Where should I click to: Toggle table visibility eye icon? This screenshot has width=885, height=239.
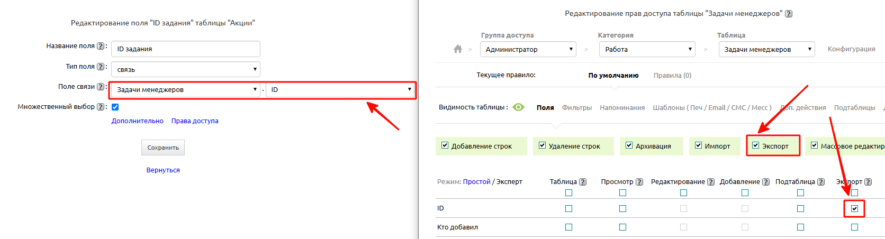click(x=519, y=107)
